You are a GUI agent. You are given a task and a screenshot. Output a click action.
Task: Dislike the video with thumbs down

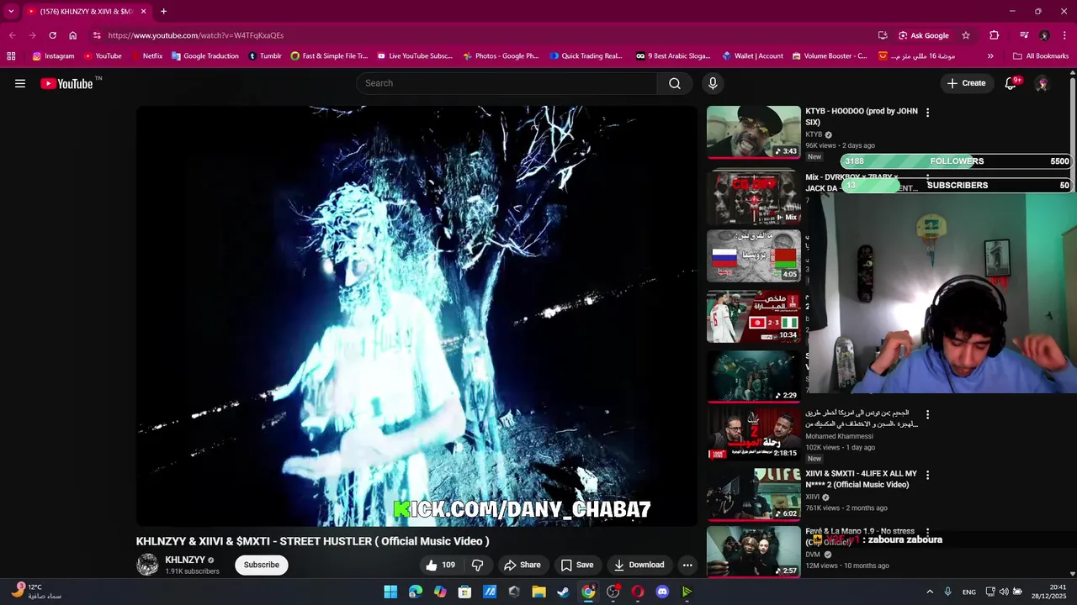(477, 565)
